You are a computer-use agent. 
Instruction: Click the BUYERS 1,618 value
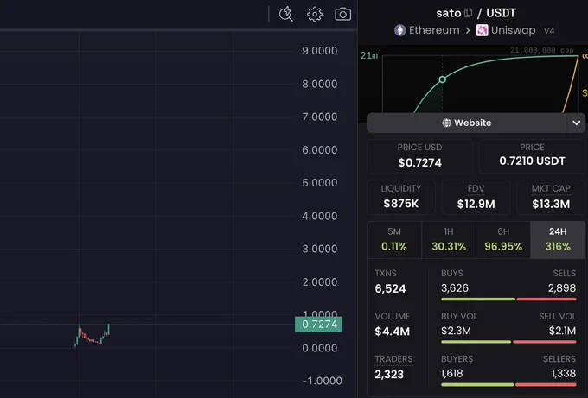[452, 373]
